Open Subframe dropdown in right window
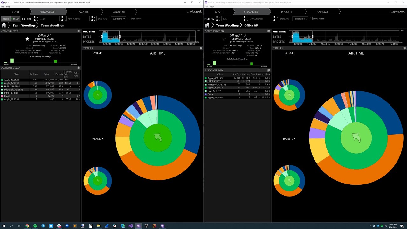407x229 pixels. coord(301,19)
